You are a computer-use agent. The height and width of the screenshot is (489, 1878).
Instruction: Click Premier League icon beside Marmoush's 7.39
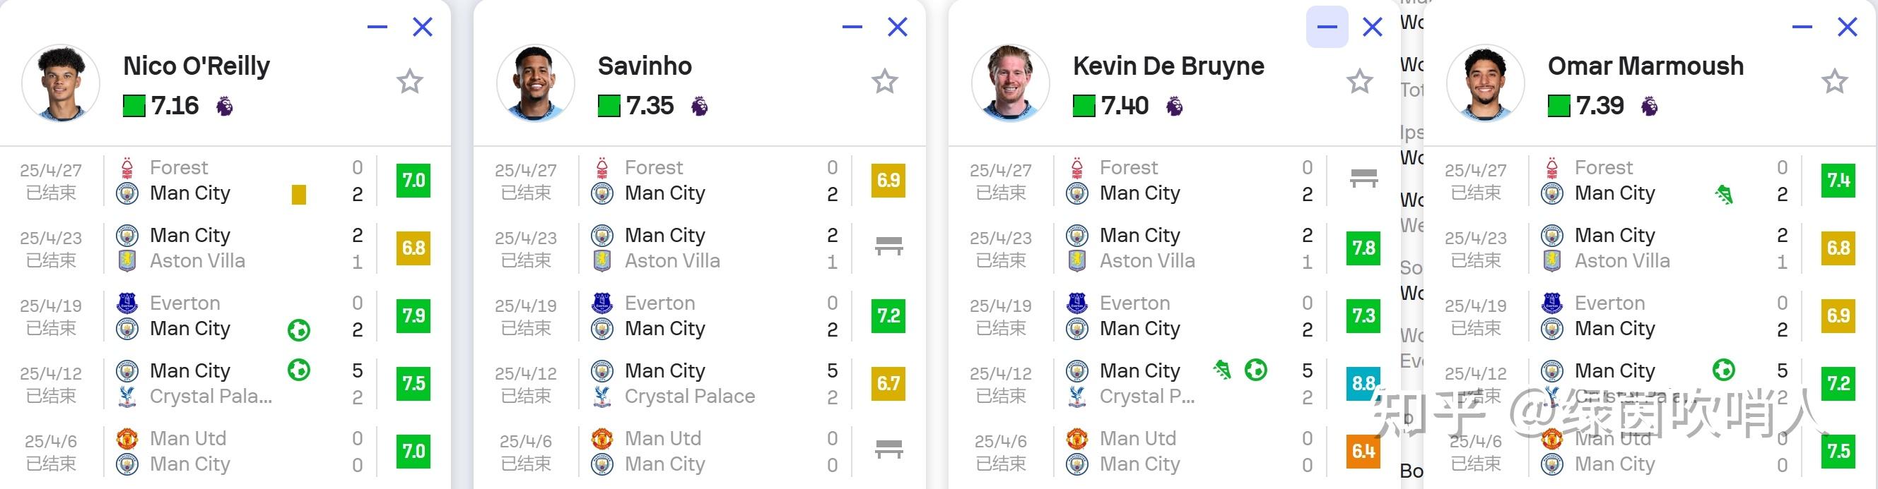[x=1649, y=107]
